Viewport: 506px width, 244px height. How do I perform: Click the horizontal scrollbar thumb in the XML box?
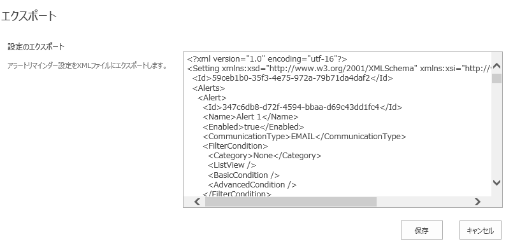(x=291, y=202)
